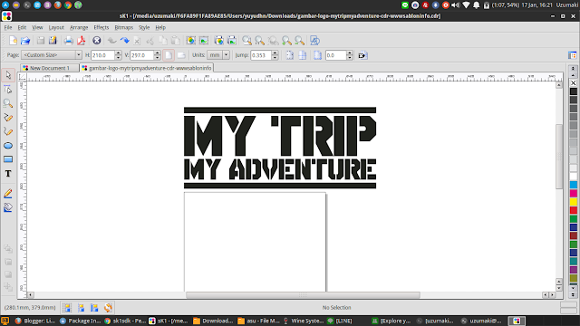The image size is (580, 326).
Task: Open Package In... taskbar item
Action: coord(81,321)
